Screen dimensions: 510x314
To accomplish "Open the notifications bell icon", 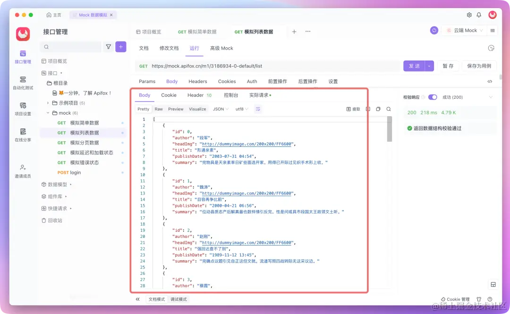I will click(x=479, y=15).
